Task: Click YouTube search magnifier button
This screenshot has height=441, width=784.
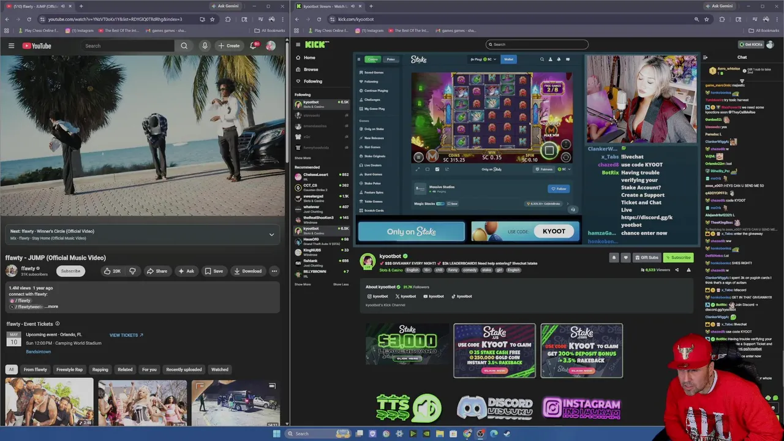Action: tap(184, 46)
